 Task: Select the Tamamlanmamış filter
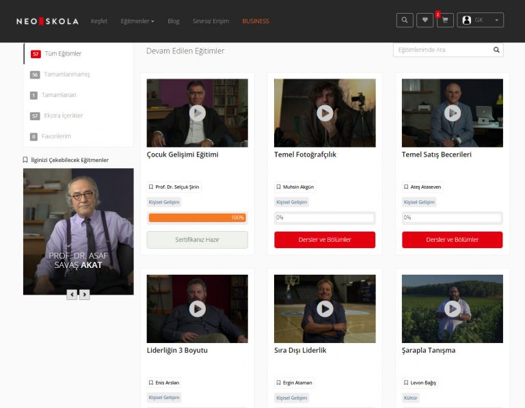[x=66, y=74]
